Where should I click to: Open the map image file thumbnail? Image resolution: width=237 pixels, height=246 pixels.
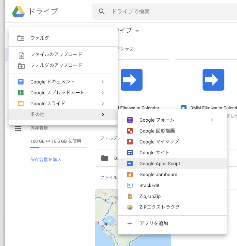[x=106, y=217]
